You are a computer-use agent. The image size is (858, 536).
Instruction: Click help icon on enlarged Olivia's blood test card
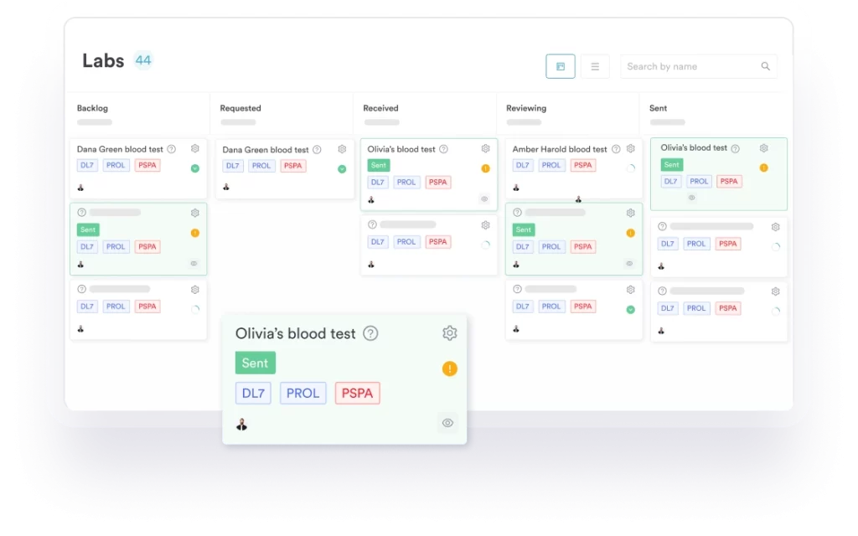point(370,333)
